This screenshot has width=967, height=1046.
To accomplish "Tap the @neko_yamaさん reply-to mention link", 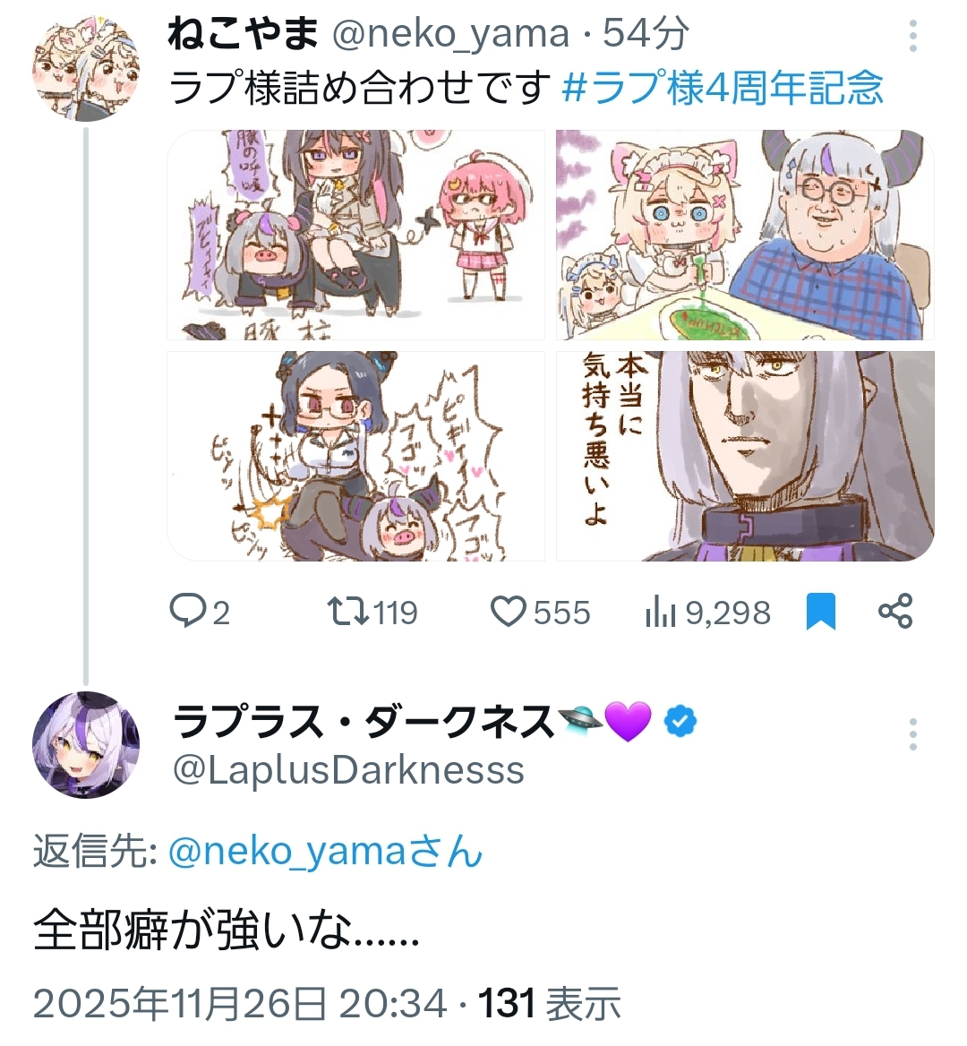I will coord(325,852).
